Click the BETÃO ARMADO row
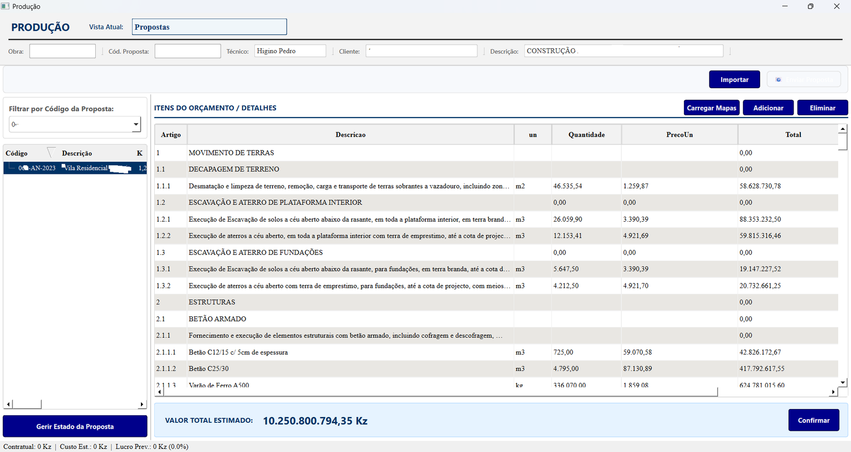The image size is (851, 452). coord(496,319)
